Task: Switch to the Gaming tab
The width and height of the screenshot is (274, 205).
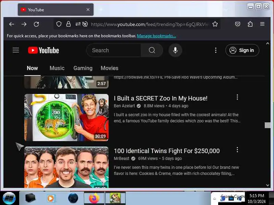Action: tap(83, 68)
